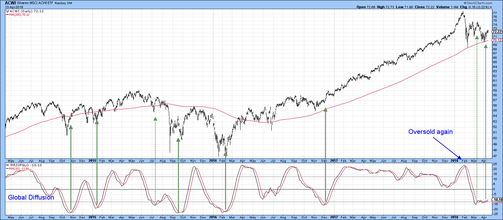Select the "iShares MSCI ACWI ETF" fund name
The image size is (503, 220).
tap(35, 3)
